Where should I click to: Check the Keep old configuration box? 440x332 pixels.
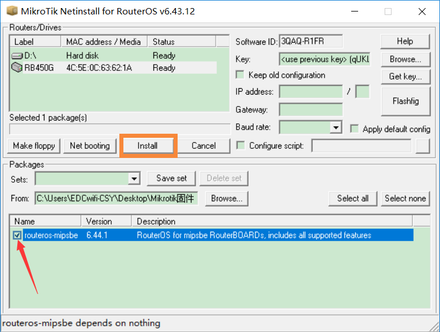click(240, 74)
